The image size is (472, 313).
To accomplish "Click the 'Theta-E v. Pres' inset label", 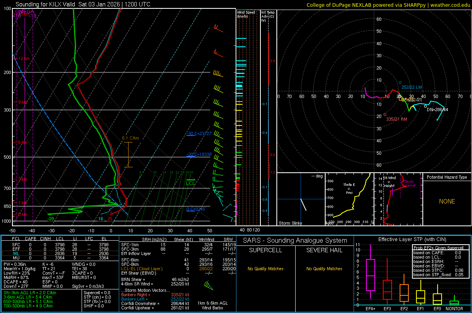I will point(349,188).
